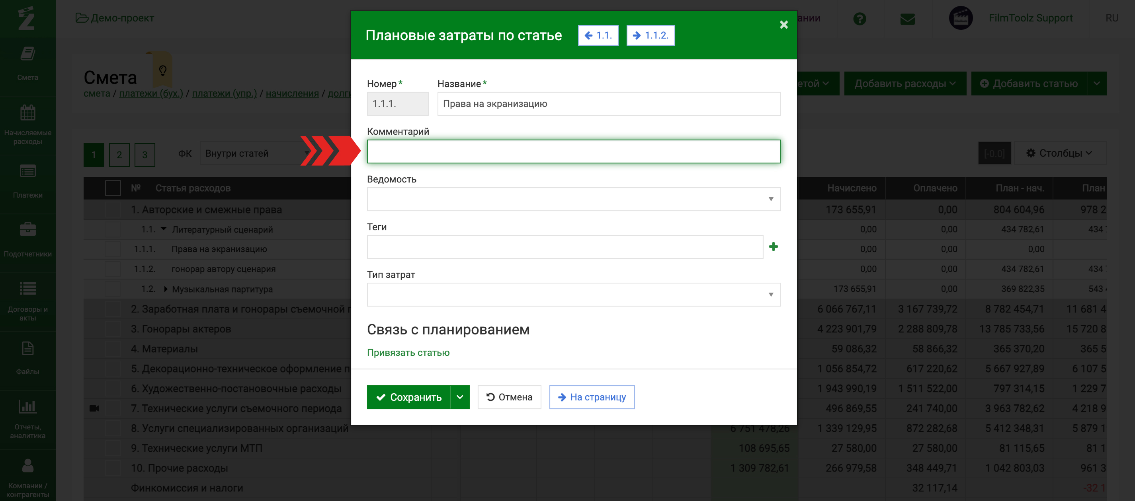The image size is (1135, 501).
Task: Check the box for гонорар автору сценария
Action: click(113, 269)
